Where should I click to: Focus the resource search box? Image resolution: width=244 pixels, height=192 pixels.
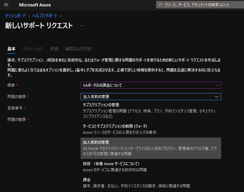tap(200, 5)
